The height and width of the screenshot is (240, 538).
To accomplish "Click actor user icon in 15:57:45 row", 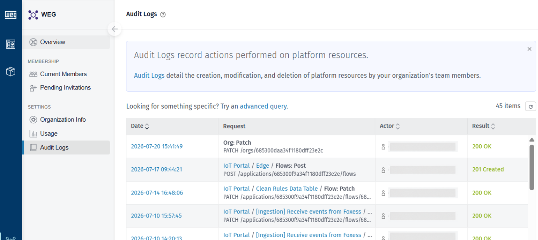I will click(x=383, y=216).
